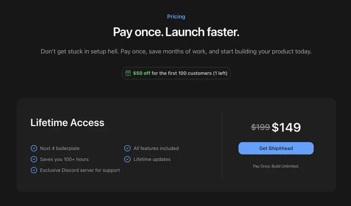Click the green gift icon in the discount badge
Viewport: 351px width, 206px height.
(127, 73)
